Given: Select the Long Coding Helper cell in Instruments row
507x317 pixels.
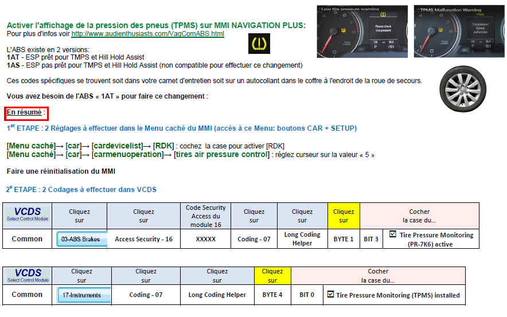Looking at the screenshot, I should tap(217, 295).
